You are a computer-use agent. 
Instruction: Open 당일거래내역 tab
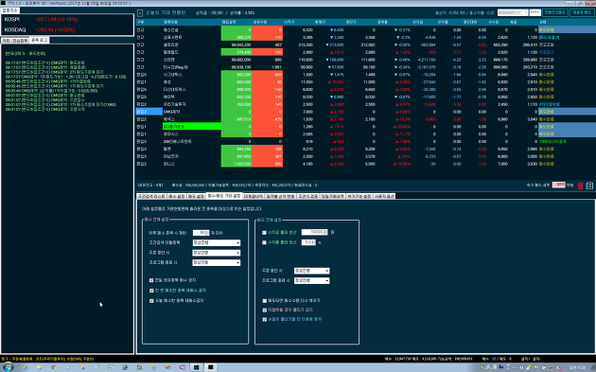333,196
